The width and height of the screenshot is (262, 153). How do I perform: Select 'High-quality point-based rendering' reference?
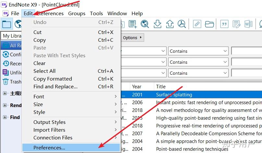pos(192,118)
